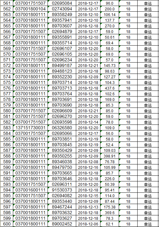The width and height of the screenshot is (159, 227).
Task: Select value 18 in row 570
Action: (128, 54)
